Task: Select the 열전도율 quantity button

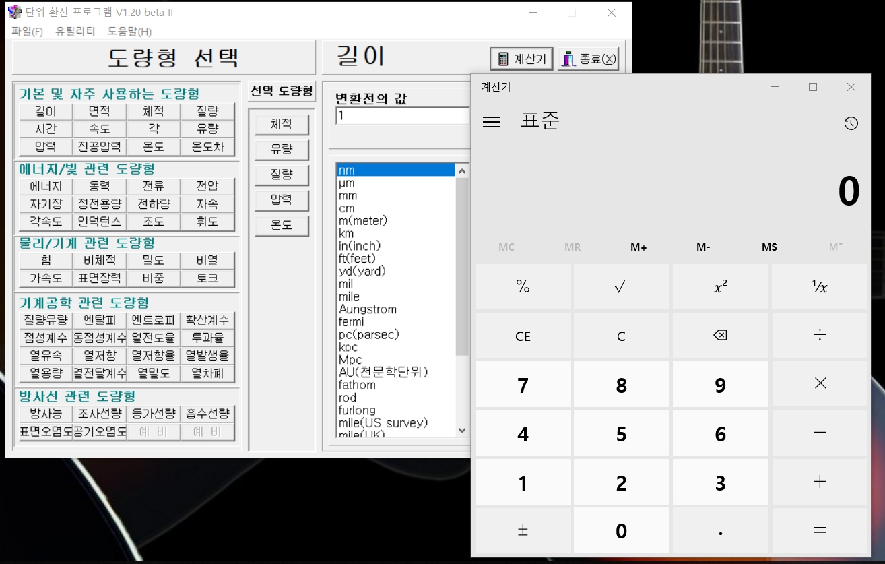Action: point(154,338)
